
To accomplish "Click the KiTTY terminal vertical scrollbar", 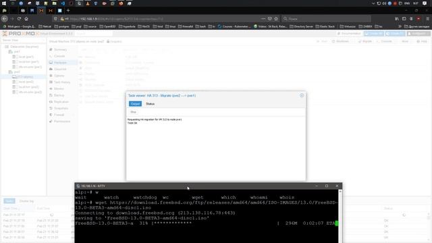I will pyautogui.click(x=340, y=216).
